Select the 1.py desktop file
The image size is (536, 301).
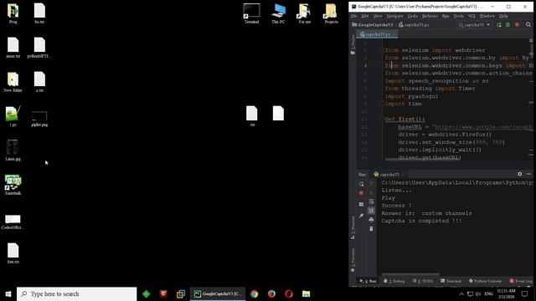(x=13, y=116)
